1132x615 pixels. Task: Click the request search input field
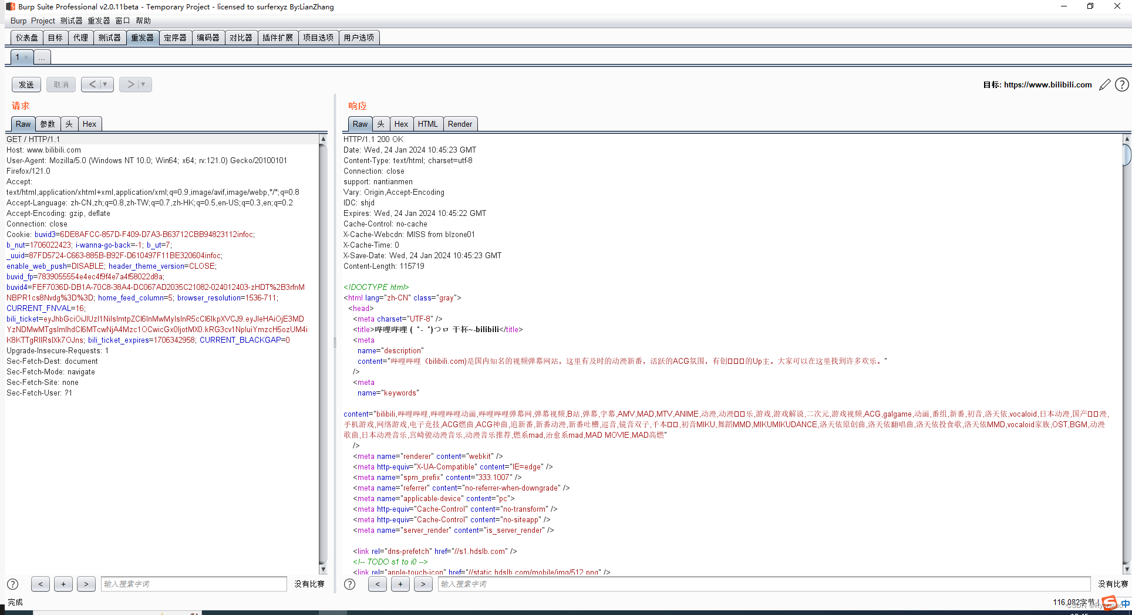point(194,584)
